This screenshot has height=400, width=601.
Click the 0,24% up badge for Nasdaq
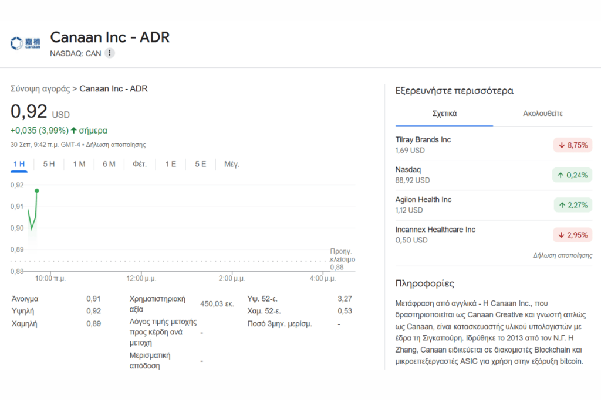(x=572, y=175)
